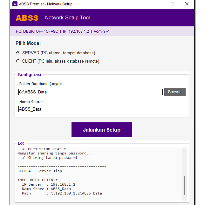
Task: Click the 'Nama Share : ABSS_Data' log line
Action: [46, 189]
